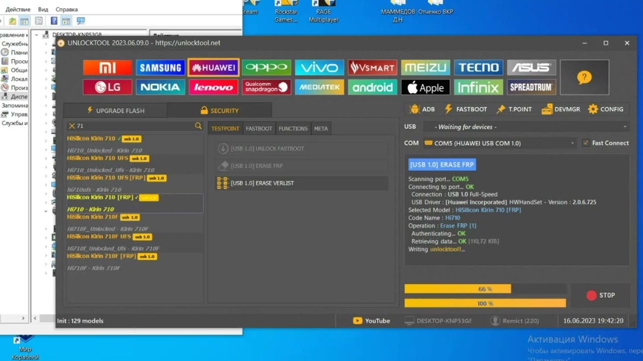Viewport: 643px width, 361px height.
Task: Select the "Hi710_Unlocked - Kirin 710" model entry
Action: pyautogui.click(x=104, y=150)
